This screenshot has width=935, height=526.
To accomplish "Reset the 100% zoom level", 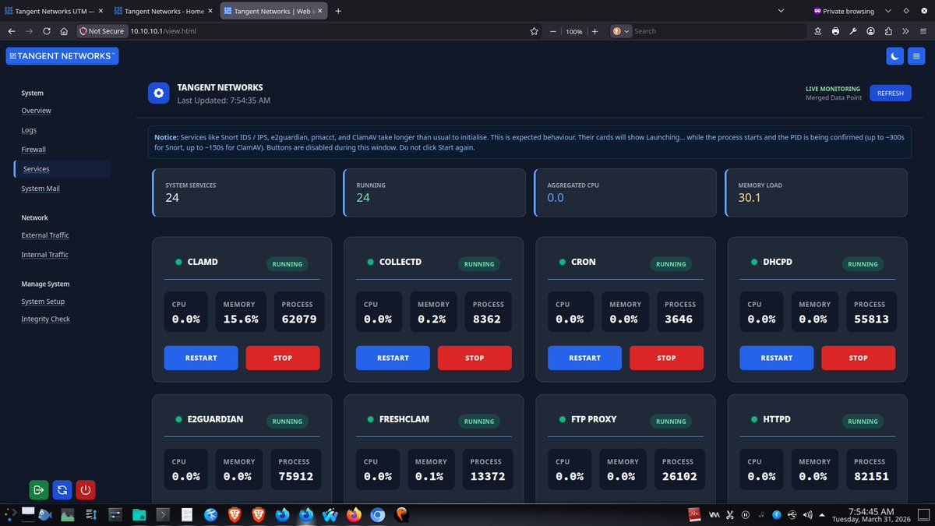I will (574, 31).
